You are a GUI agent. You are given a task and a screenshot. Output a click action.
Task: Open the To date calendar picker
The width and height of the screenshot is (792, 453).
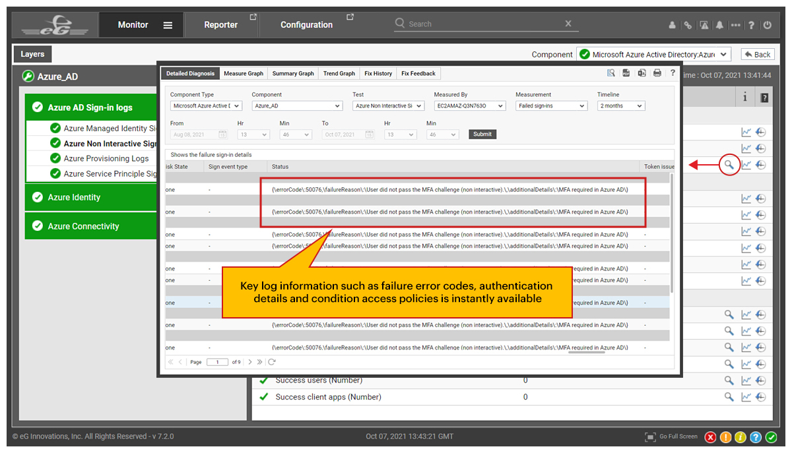click(x=369, y=135)
